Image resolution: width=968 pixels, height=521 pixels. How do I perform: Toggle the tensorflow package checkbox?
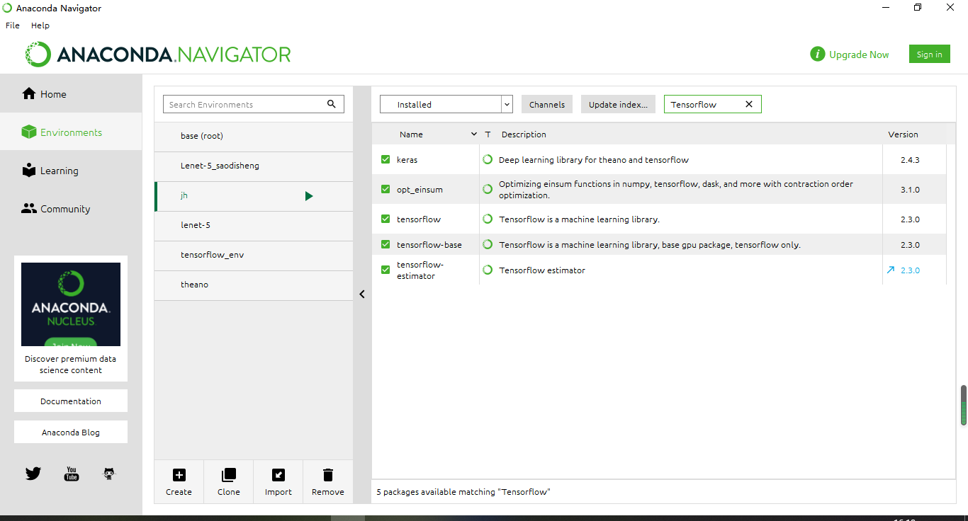point(385,219)
